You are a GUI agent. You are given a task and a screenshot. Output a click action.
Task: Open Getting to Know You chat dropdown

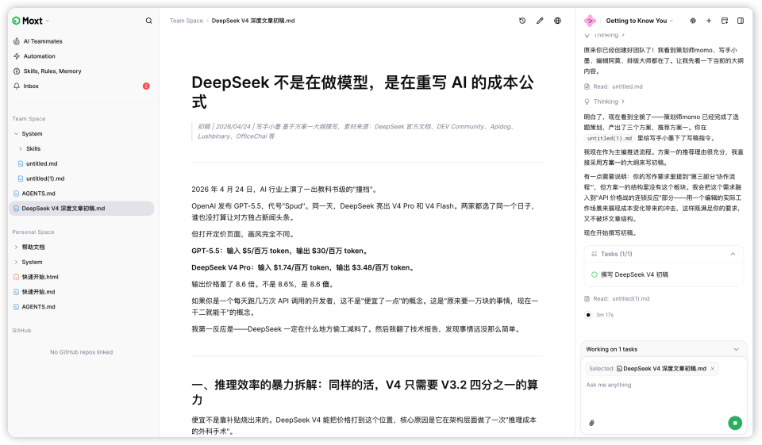coord(640,21)
